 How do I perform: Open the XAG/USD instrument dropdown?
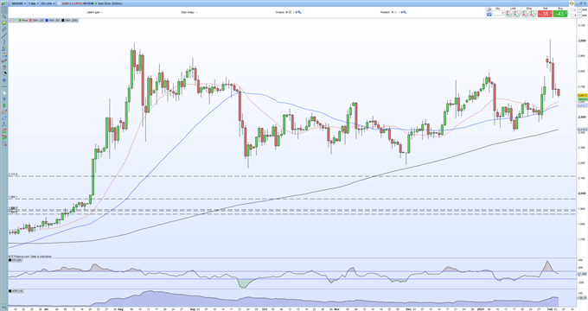[18, 3]
